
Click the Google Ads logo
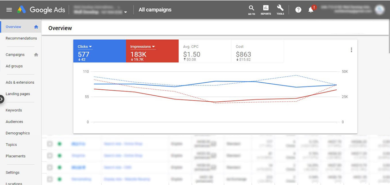click(x=41, y=10)
